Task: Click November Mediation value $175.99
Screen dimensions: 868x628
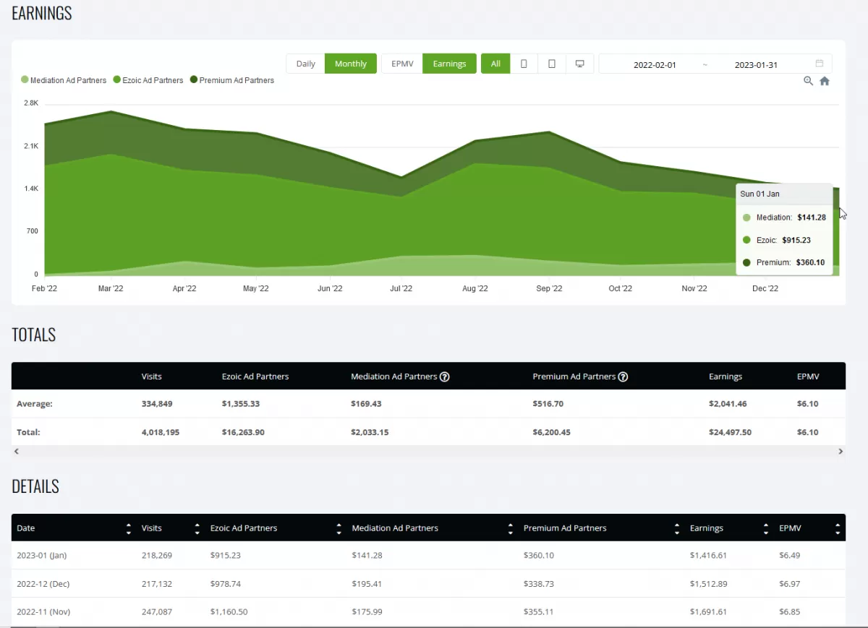Action: pyautogui.click(x=367, y=611)
